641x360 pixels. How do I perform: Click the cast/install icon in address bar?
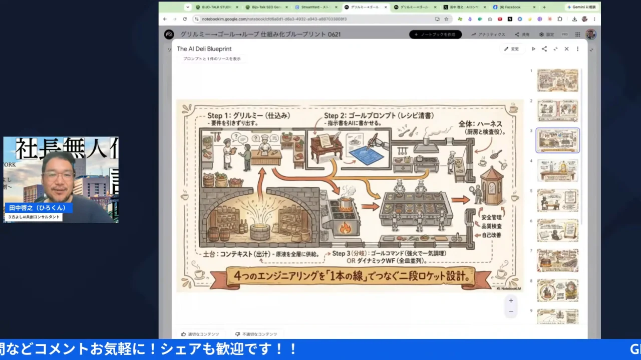click(x=437, y=19)
